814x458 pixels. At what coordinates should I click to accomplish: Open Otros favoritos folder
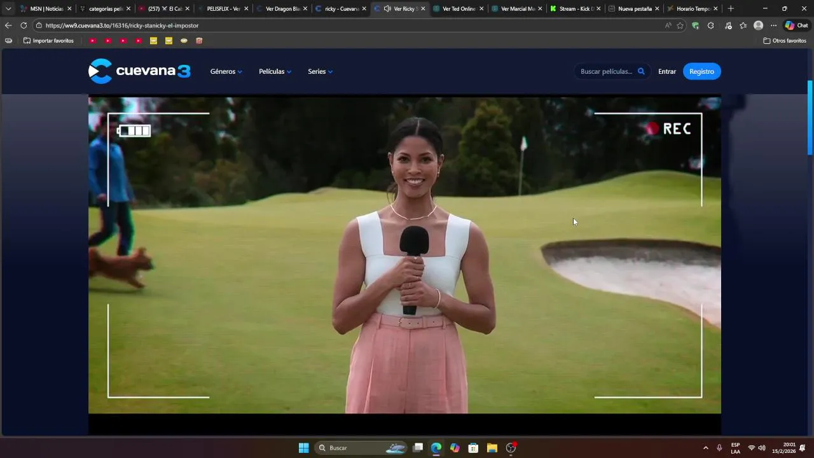pos(785,41)
